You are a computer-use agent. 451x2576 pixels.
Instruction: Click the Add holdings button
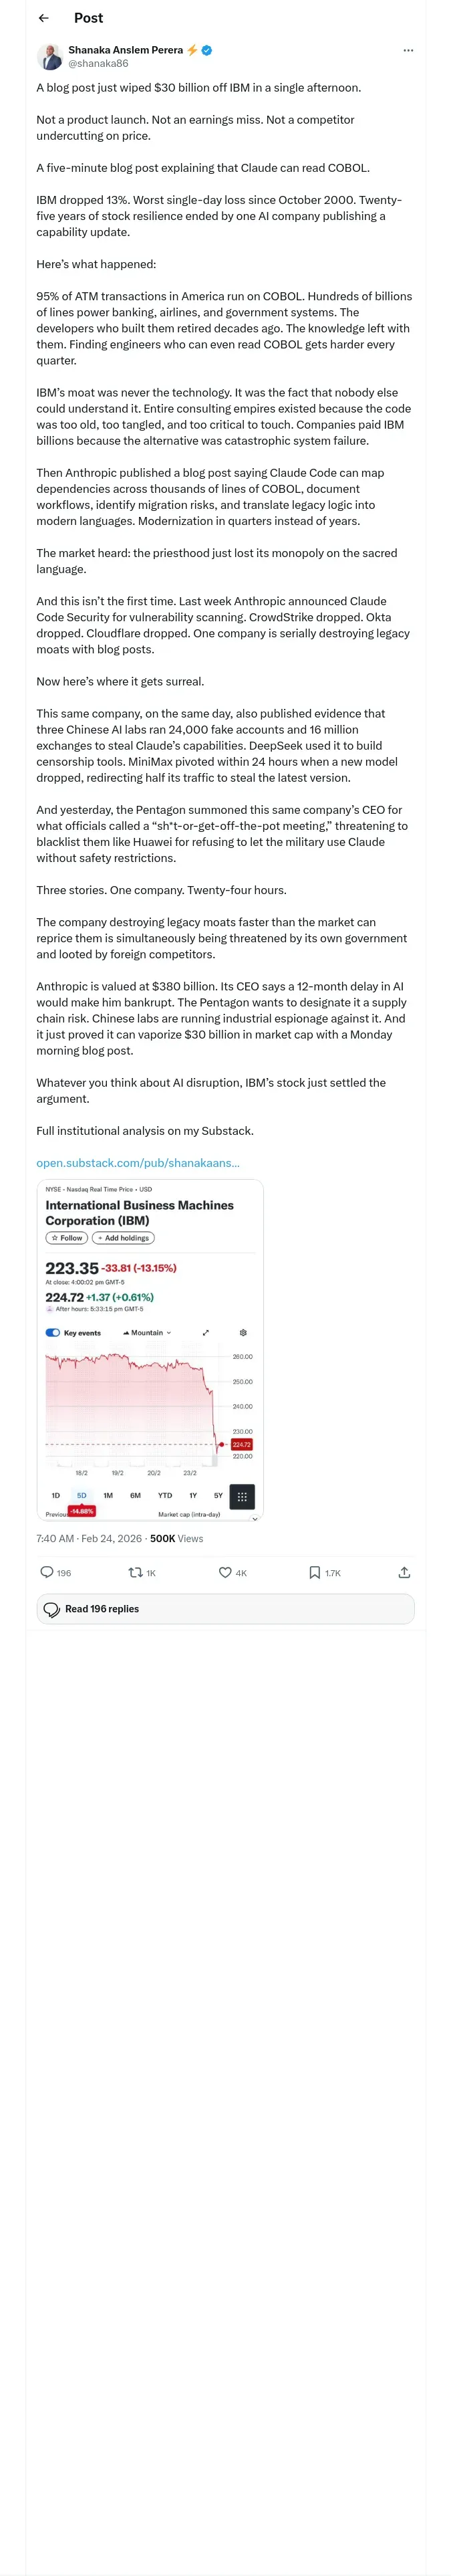click(123, 1238)
